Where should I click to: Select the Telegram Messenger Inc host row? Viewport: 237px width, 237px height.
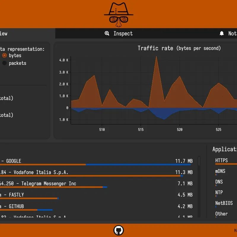click(x=96, y=185)
